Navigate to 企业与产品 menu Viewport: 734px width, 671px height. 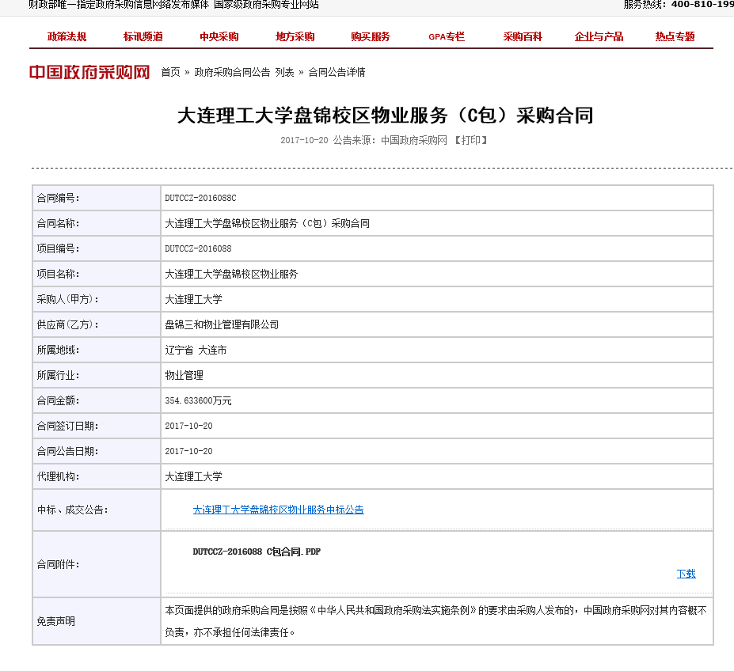coord(599,36)
